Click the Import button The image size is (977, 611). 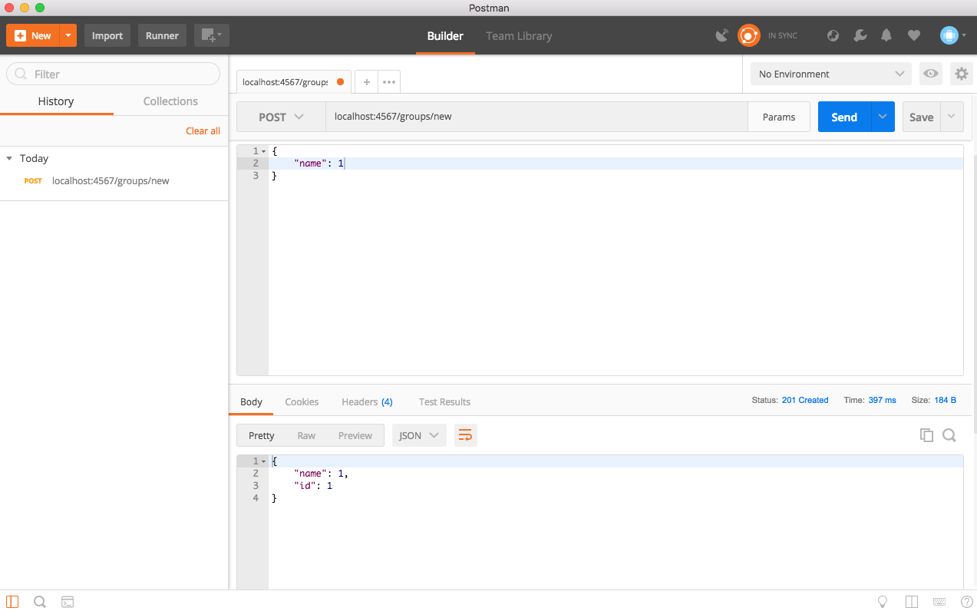click(x=107, y=35)
